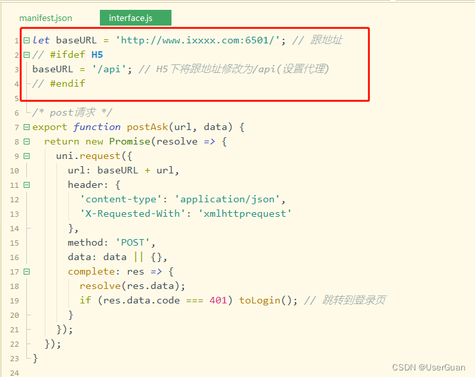This screenshot has width=475, height=377.
Task: Click the export keyword on line 7
Action: pyautogui.click(x=50, y=127)
